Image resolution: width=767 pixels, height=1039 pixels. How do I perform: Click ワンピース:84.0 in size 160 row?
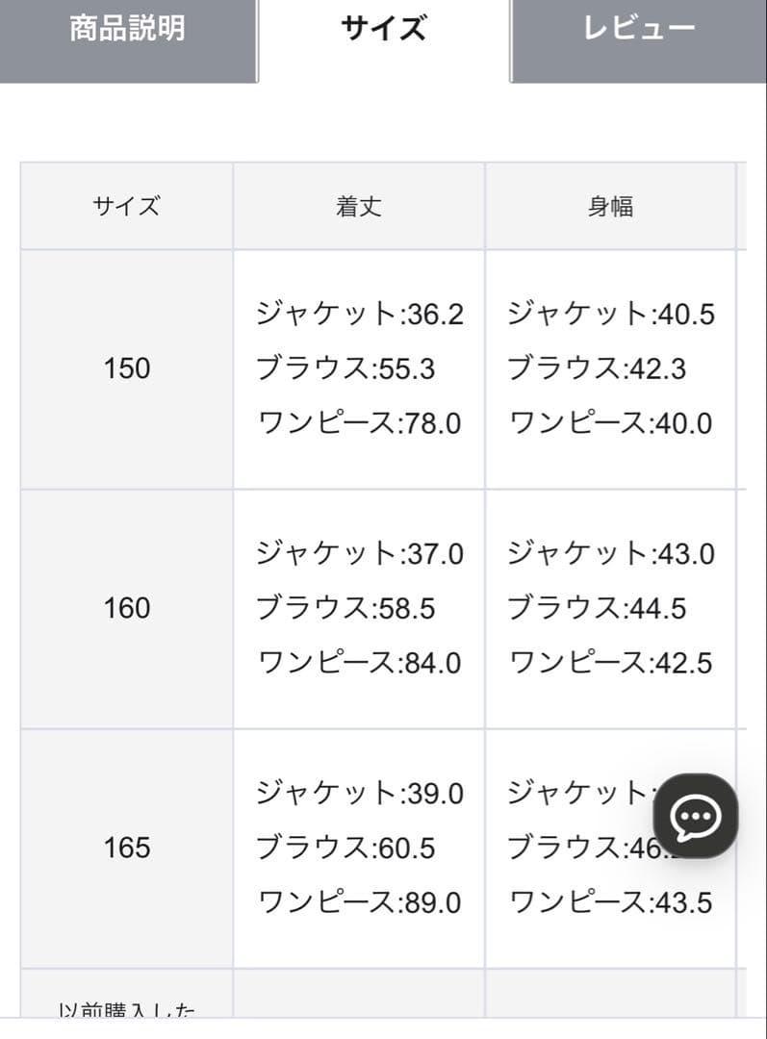[x=359, y=663]
